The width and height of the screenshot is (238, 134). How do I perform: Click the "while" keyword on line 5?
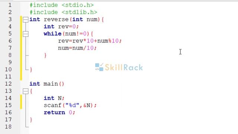(x=52, y=34)
